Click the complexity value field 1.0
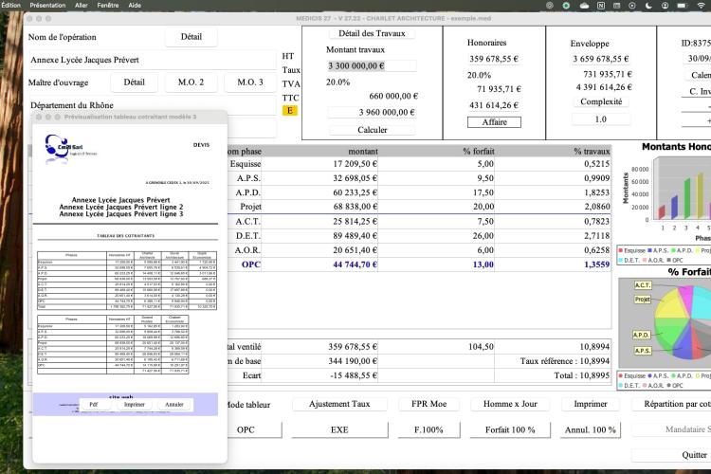 click(601, 119)
